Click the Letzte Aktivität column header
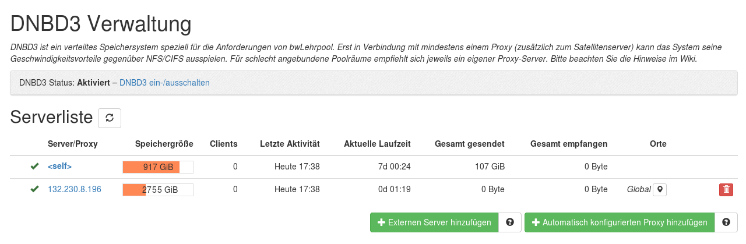The height and width of the screenshot is (244, 746). click(x=290, y=143)
